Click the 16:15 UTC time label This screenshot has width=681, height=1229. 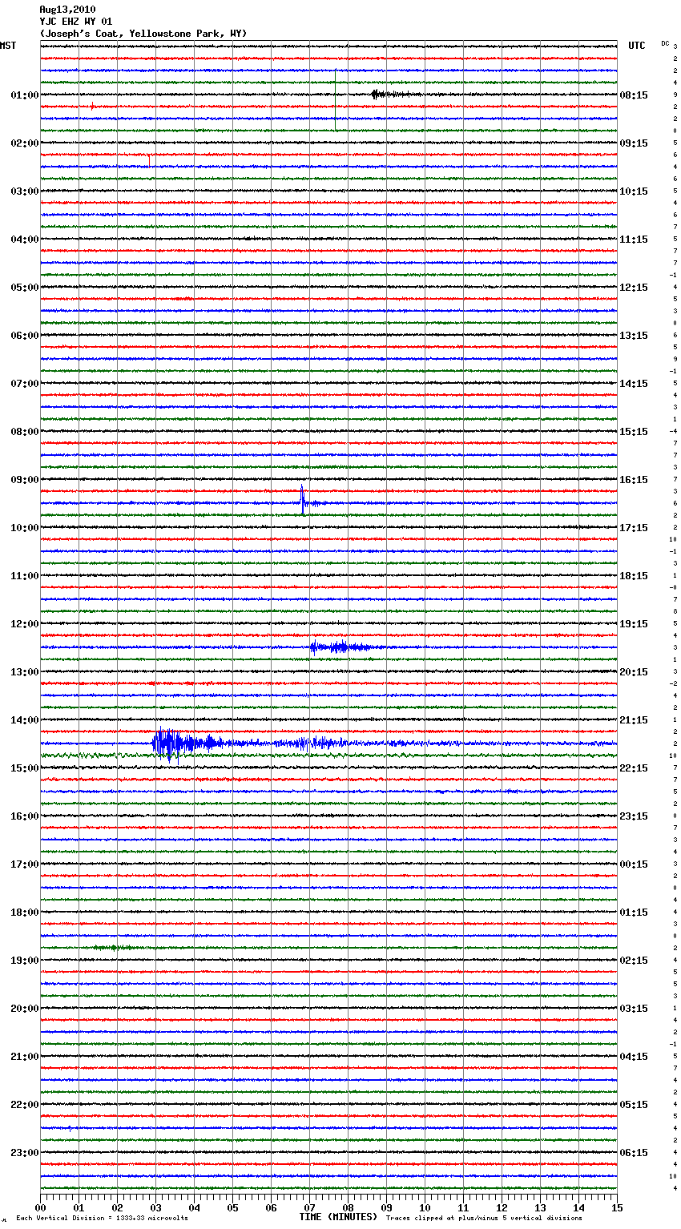pos(634,480)
